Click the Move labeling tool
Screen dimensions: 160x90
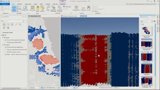[95, 11]
